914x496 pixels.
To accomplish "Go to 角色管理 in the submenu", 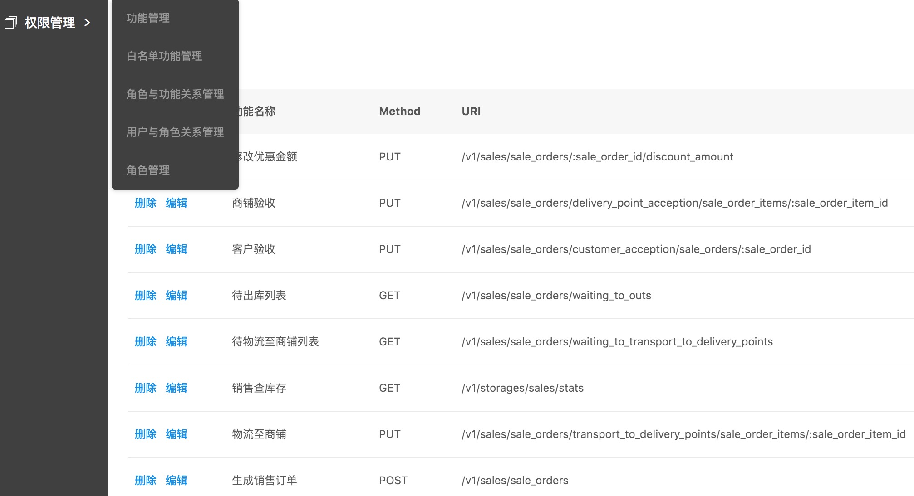I will [148, 170].
